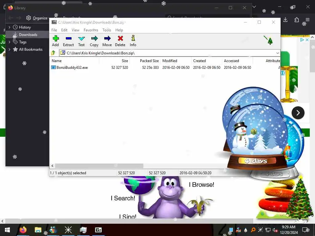This screenshot has width=315, height=236.
Task: Click the red Delete X icon
Action: tap(120, 38)
